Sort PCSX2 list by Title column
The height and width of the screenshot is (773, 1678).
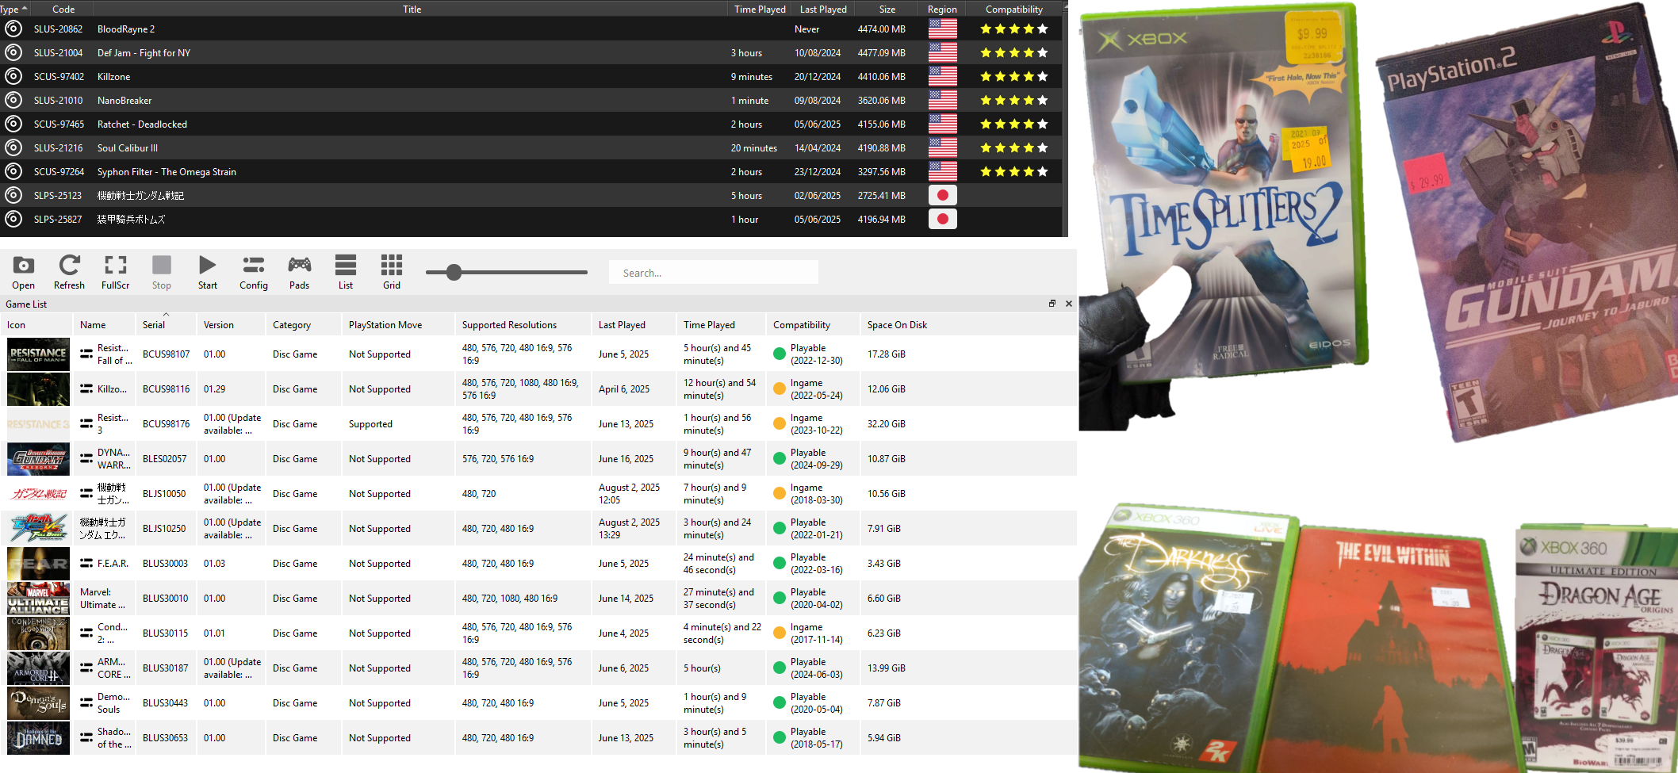412,9
